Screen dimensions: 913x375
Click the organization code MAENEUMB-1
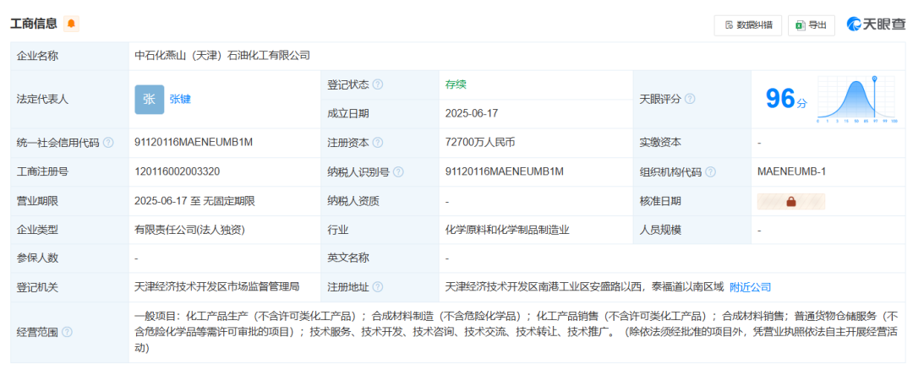(x=791, y=171)
